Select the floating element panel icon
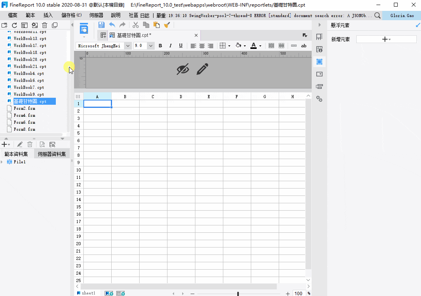Viewport: 421px width, 296px height. 319,62
